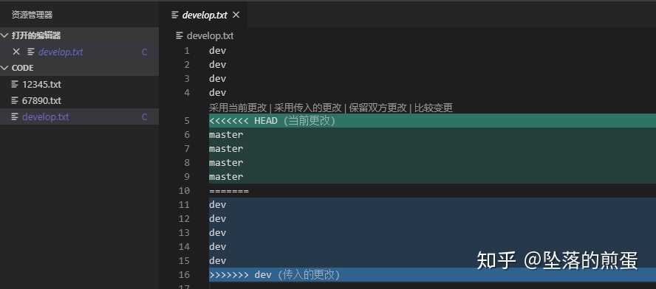
Task: Click master text on line 9
Action: tap(226, 177)
